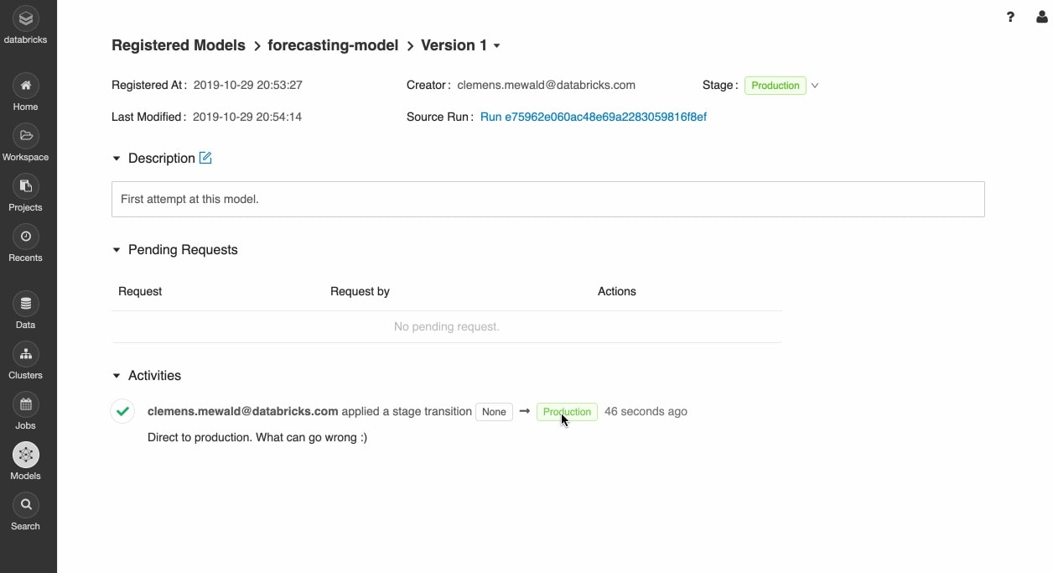Click the Databricks logo icon
Image resolution: width=1053 pixels, height=573 pixels.
(26, 18)
